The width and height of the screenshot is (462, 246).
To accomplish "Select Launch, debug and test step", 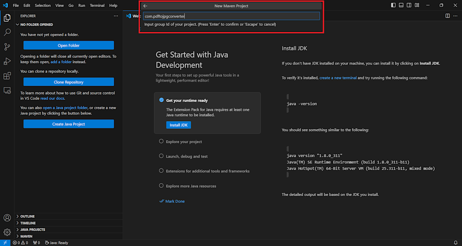I will 187,156.
